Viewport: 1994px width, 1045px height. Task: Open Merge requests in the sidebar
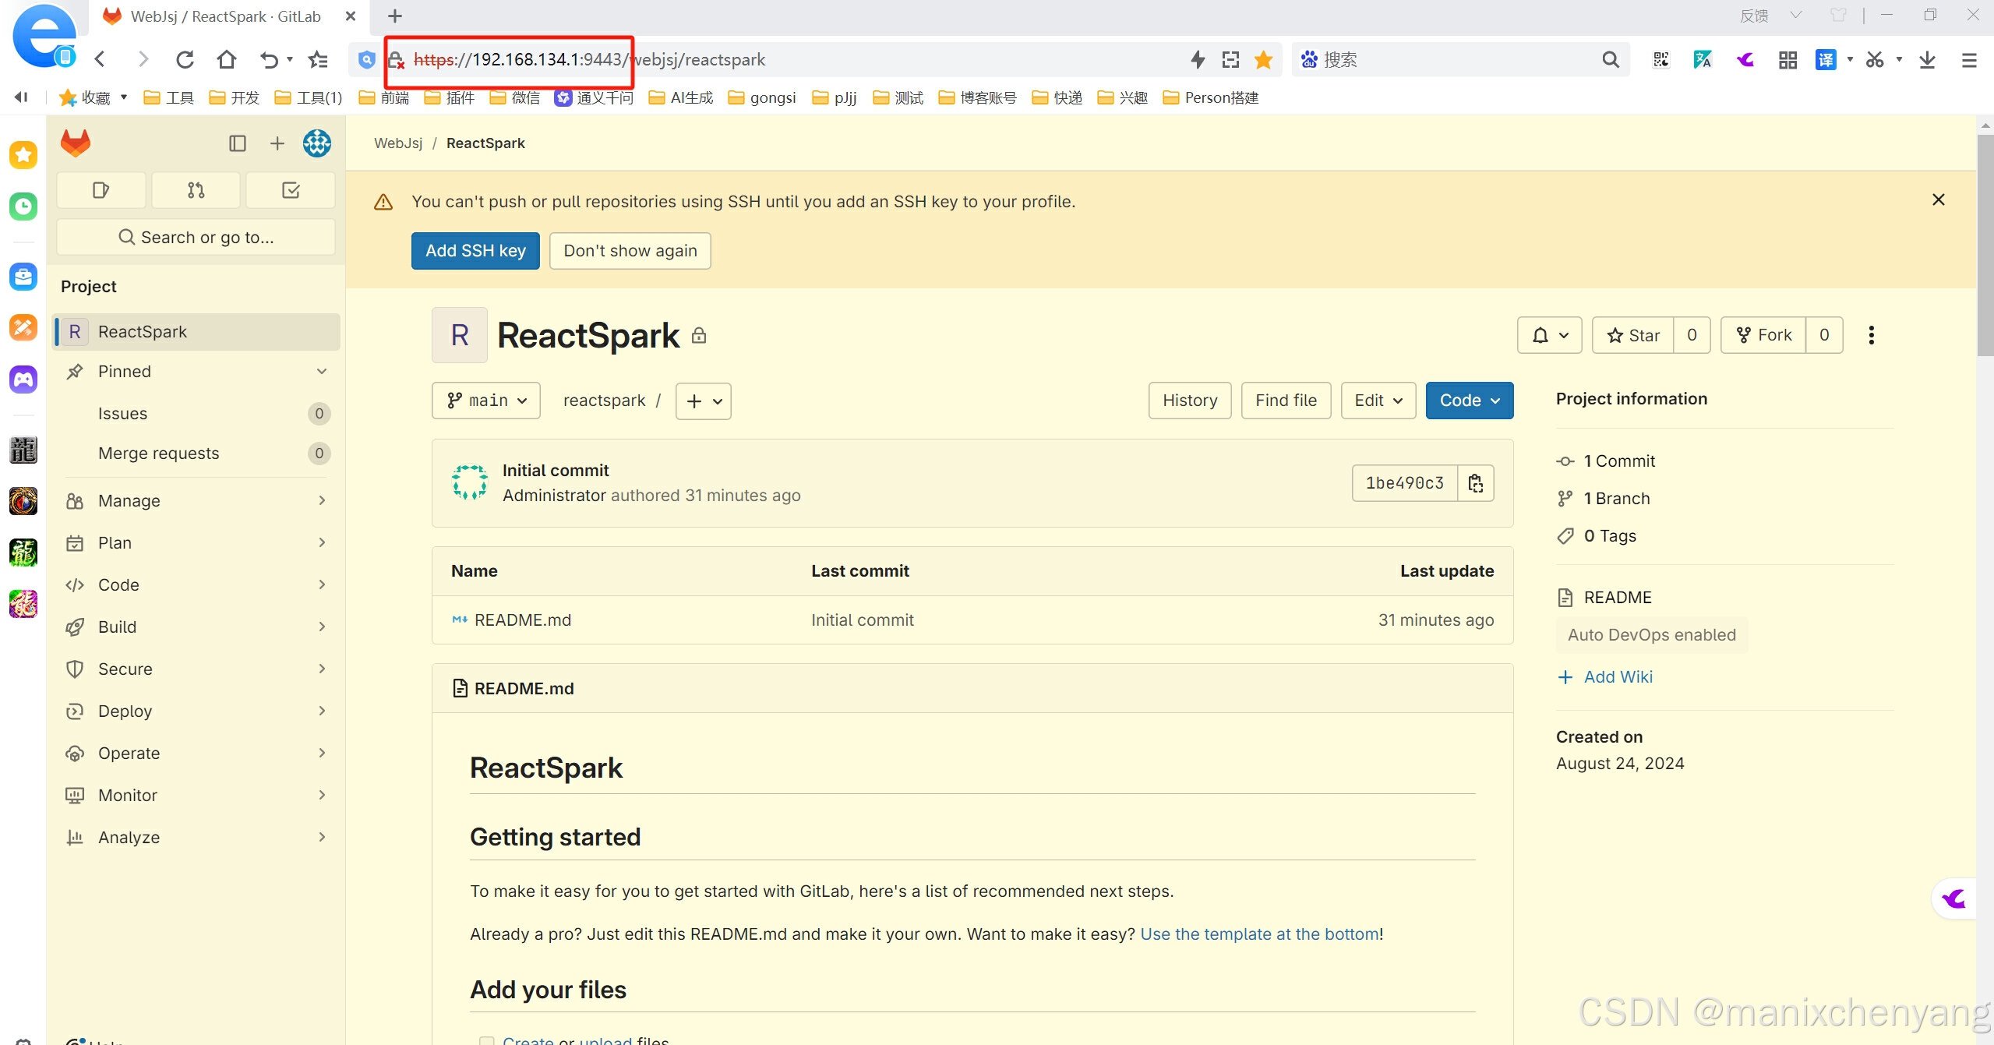point(158,454)
